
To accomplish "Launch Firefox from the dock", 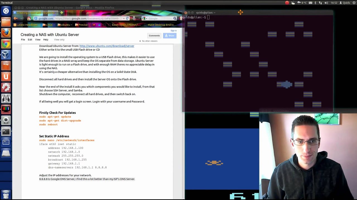I will [x=6, y=33].
